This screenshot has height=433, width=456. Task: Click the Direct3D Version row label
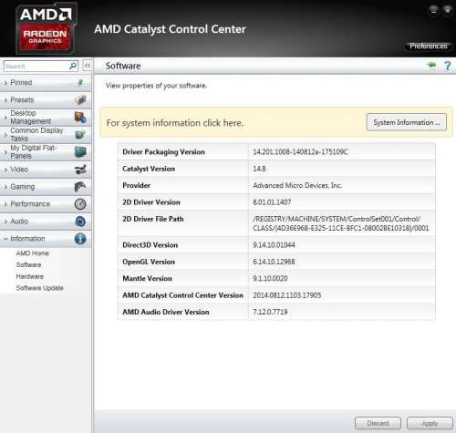(x=150, y=245)
